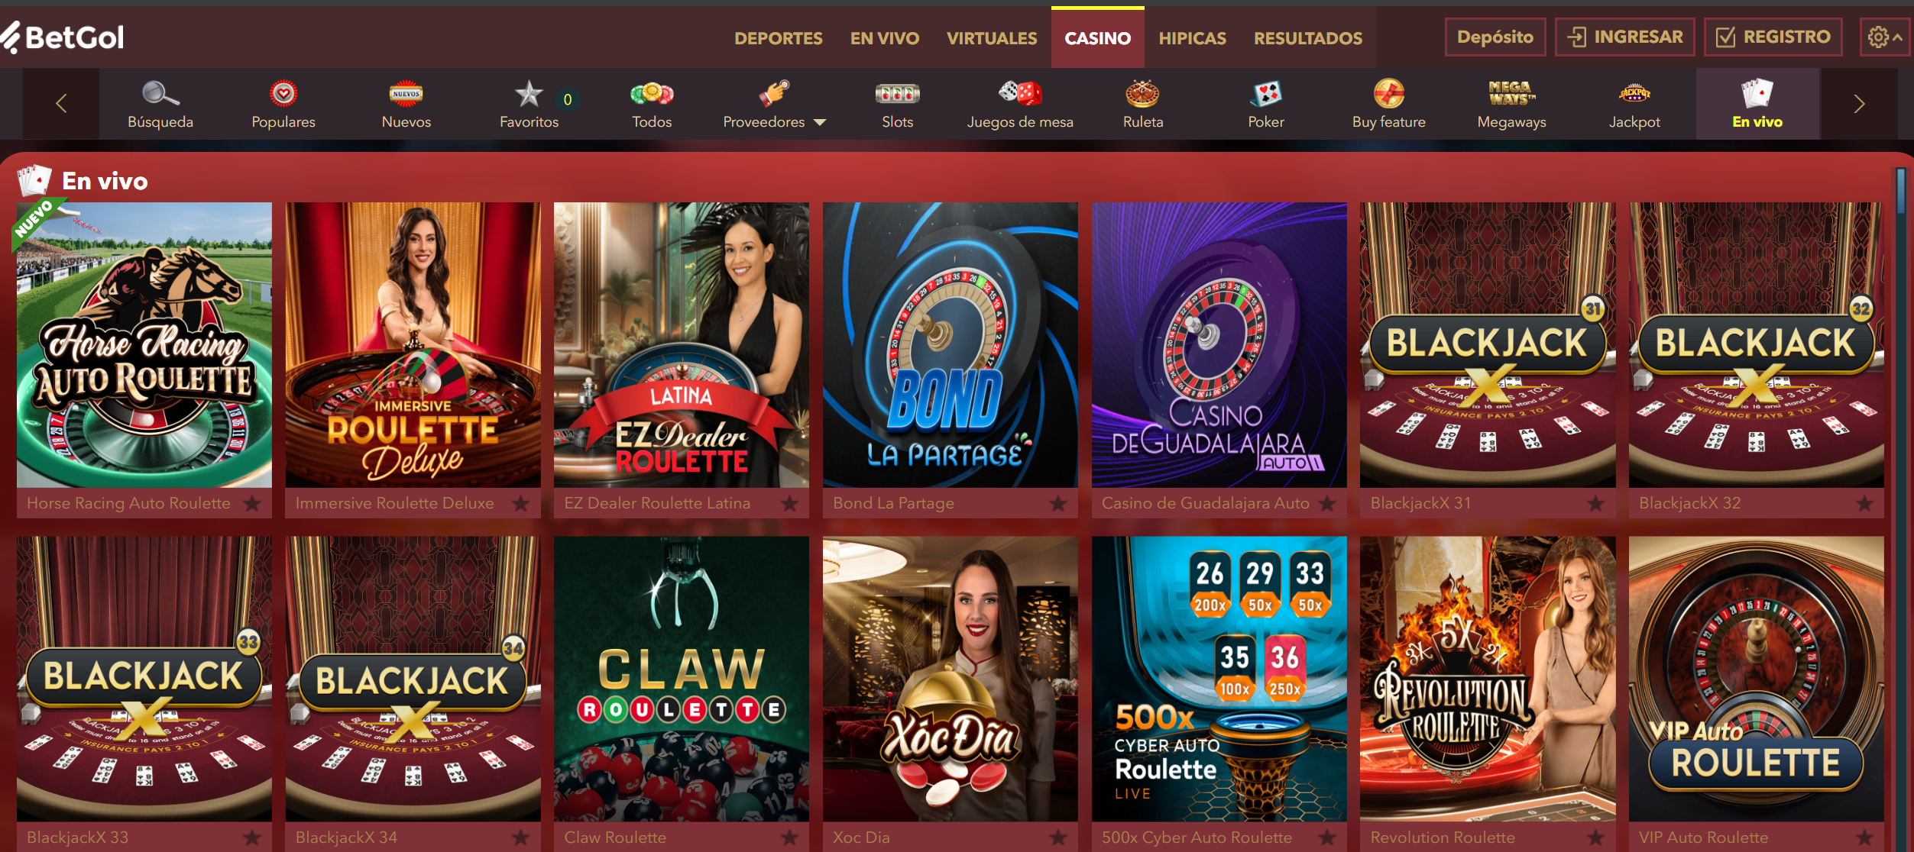Toggle favorite star on BlackjackX 31

pos(1595,503)
